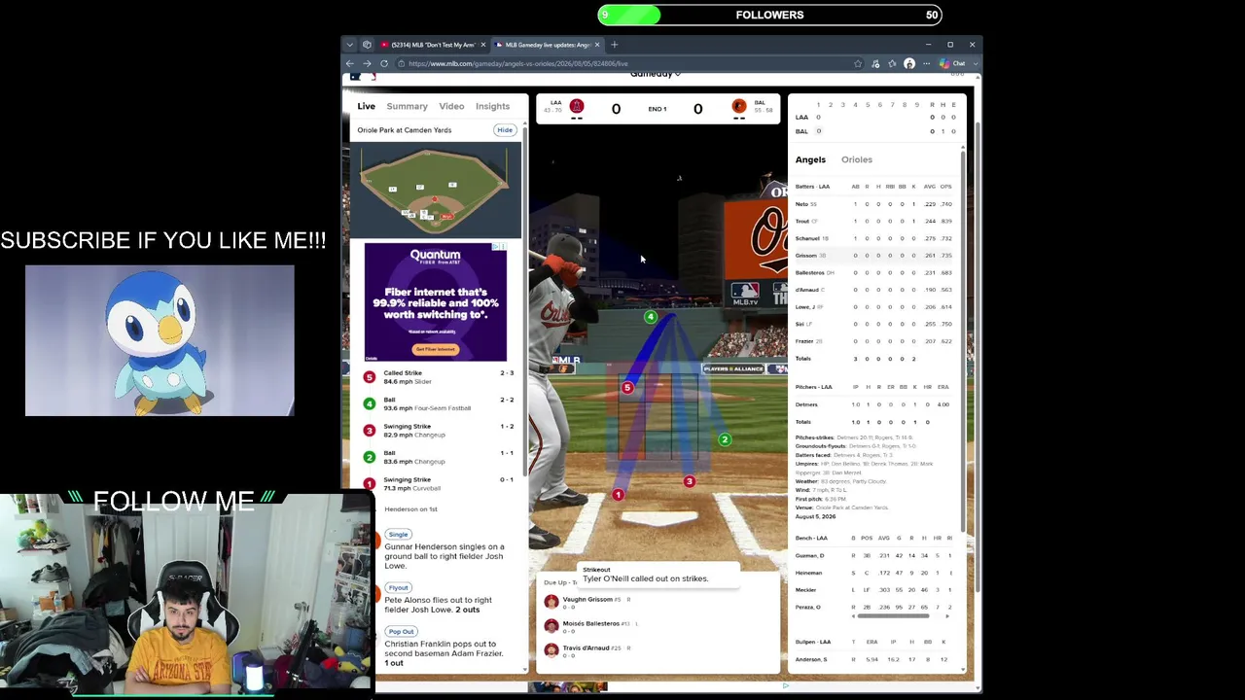Click the play-by-play feed vertical scrollbar
Viewport: 1245px width, 700px height.
[526, 301]
